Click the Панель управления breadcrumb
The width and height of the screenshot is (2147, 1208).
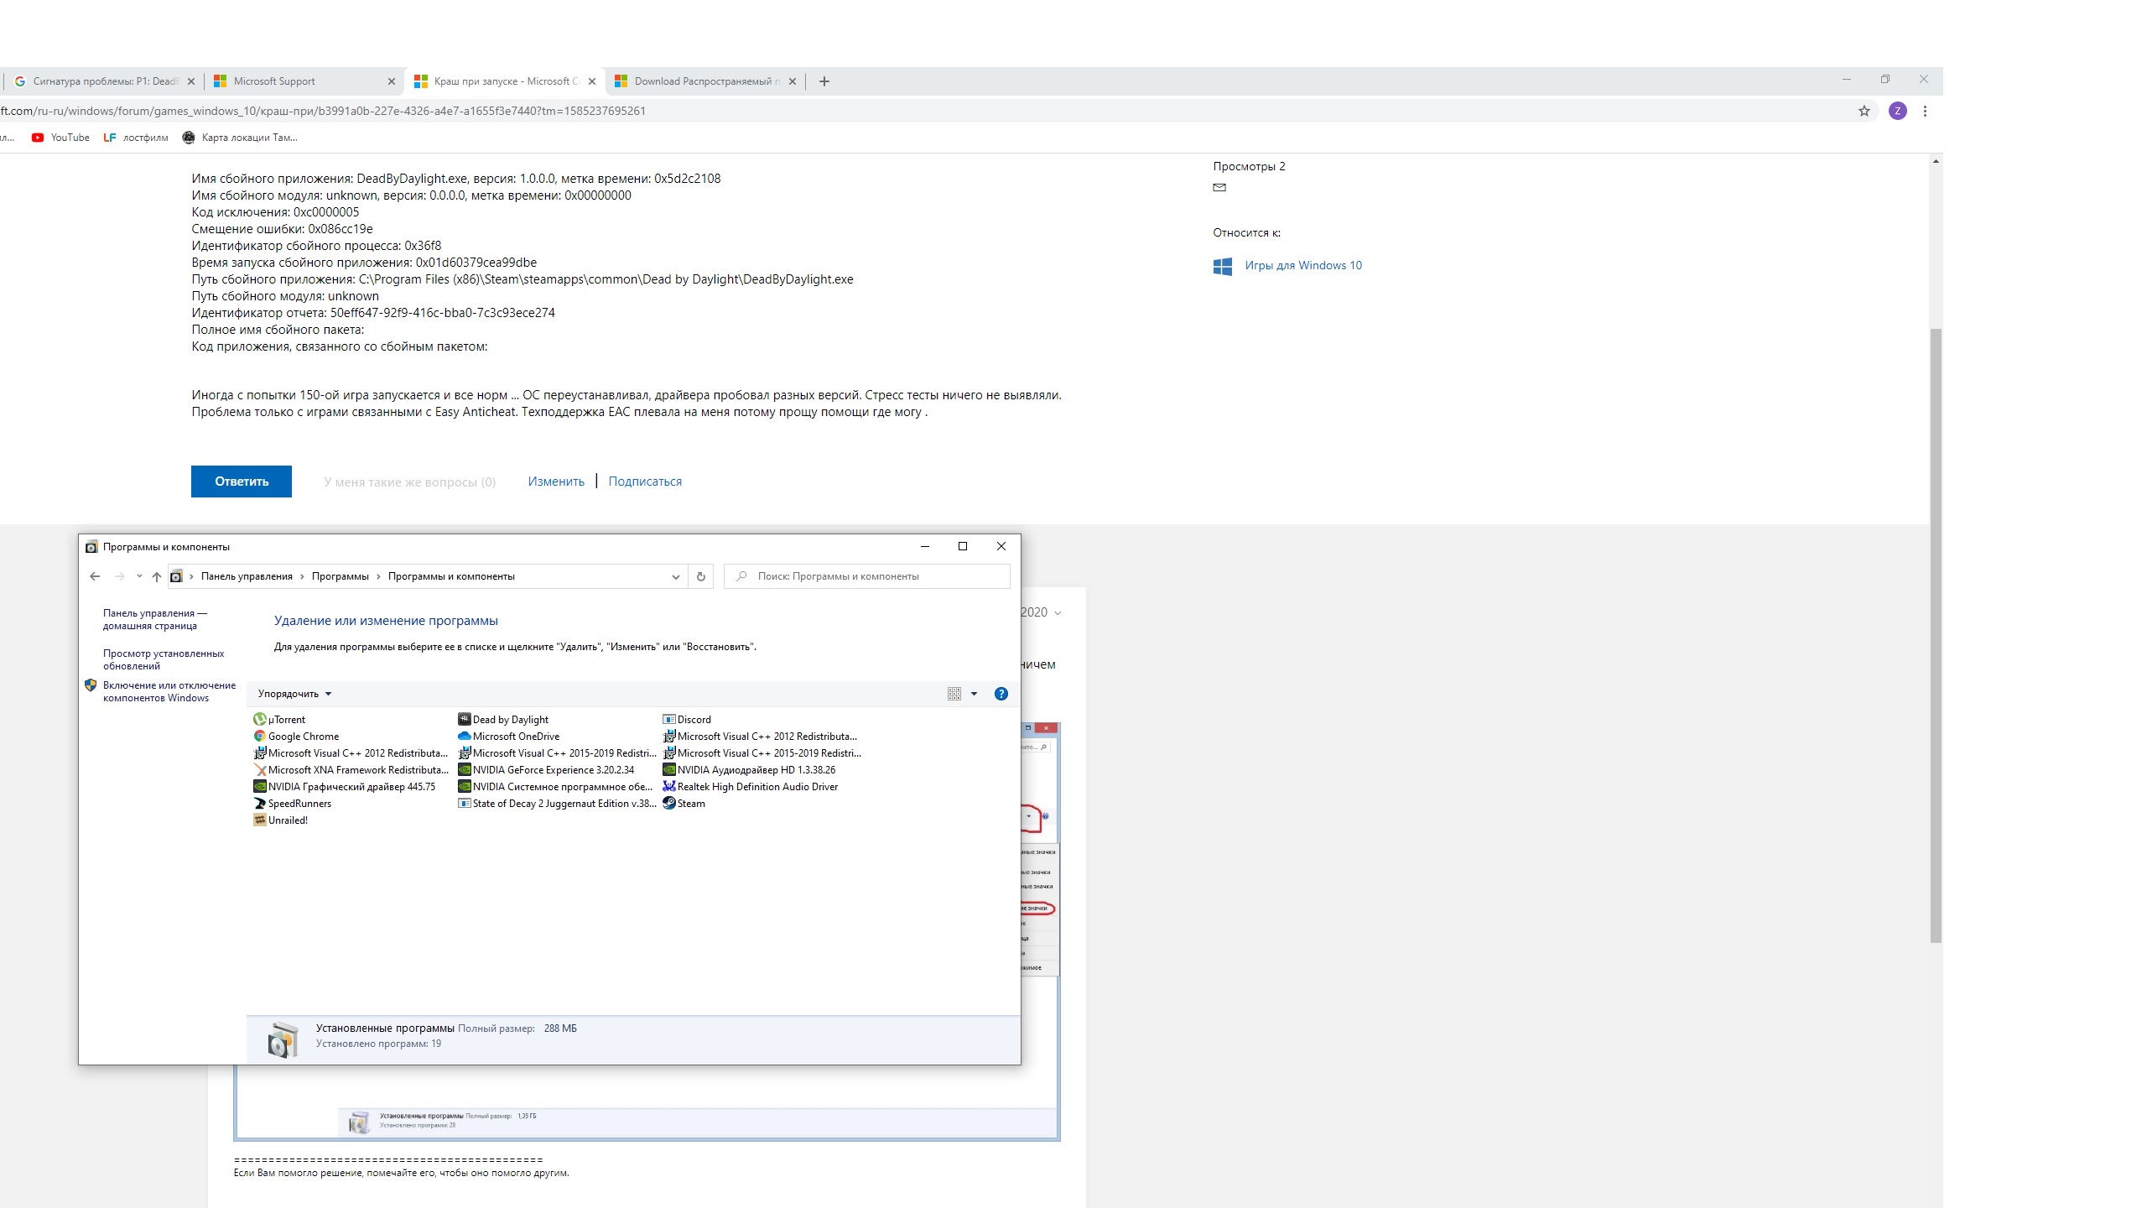coord(247,576)
